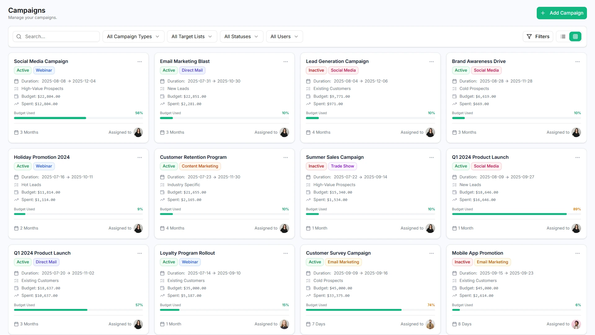Click budget wallet icon on Email Marketing Blast card
The width and height of the screenshot is (595, 335).
point(162,96)
